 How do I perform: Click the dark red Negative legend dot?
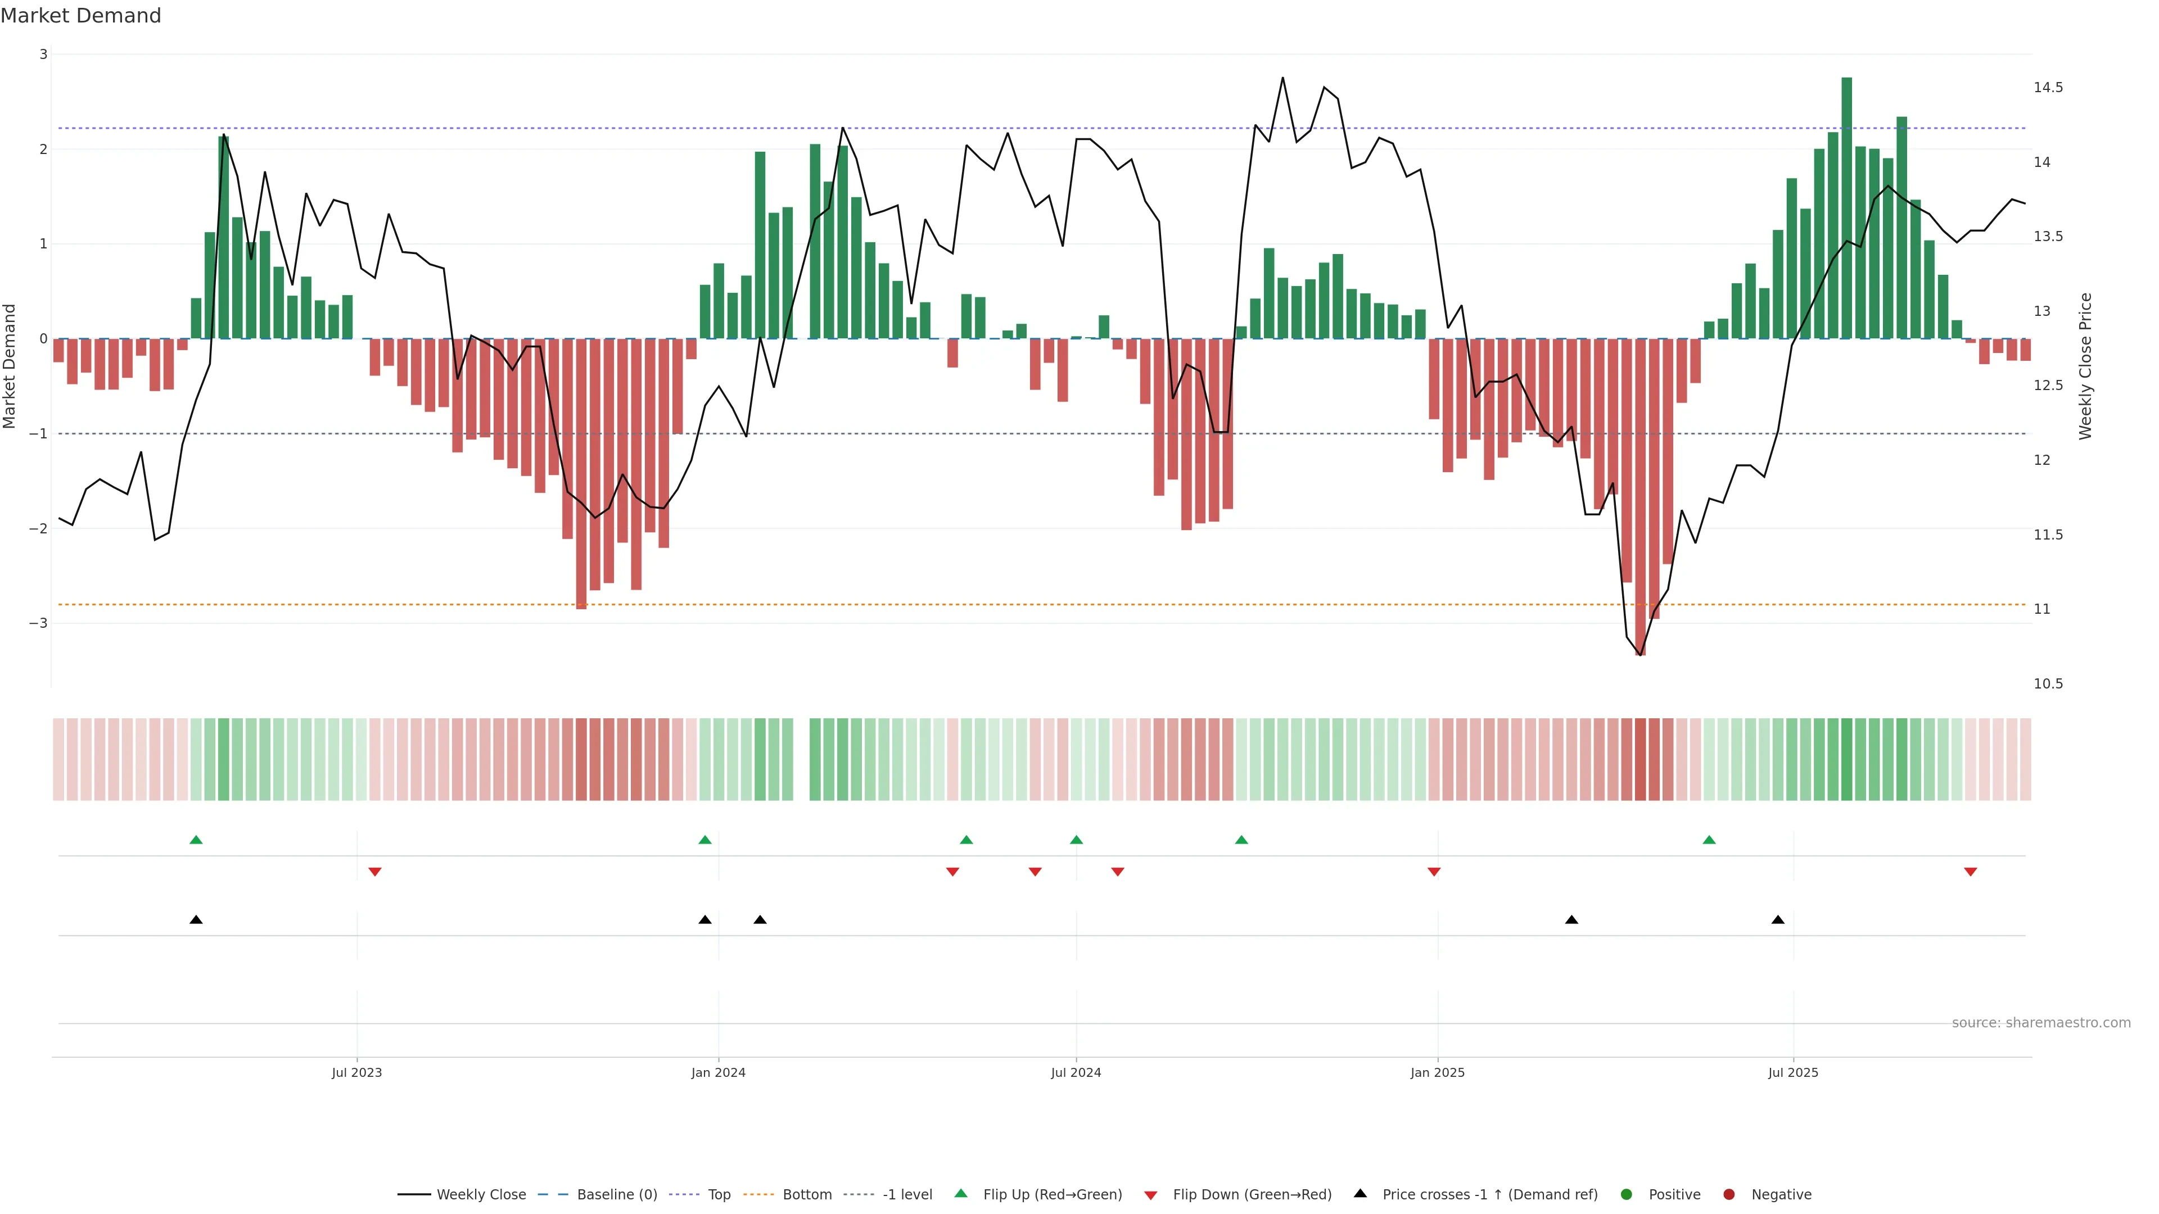click(1728, 1194)
